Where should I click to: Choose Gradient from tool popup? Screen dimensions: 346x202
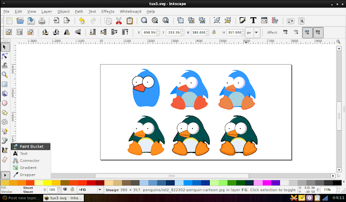pos(31,168)
